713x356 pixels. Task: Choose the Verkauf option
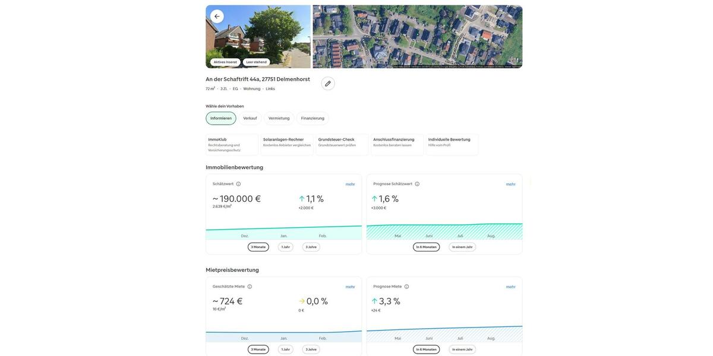250,118
